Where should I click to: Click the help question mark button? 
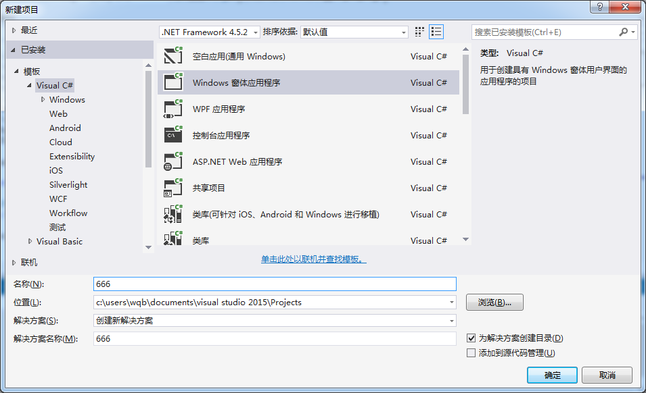[600, 7]
